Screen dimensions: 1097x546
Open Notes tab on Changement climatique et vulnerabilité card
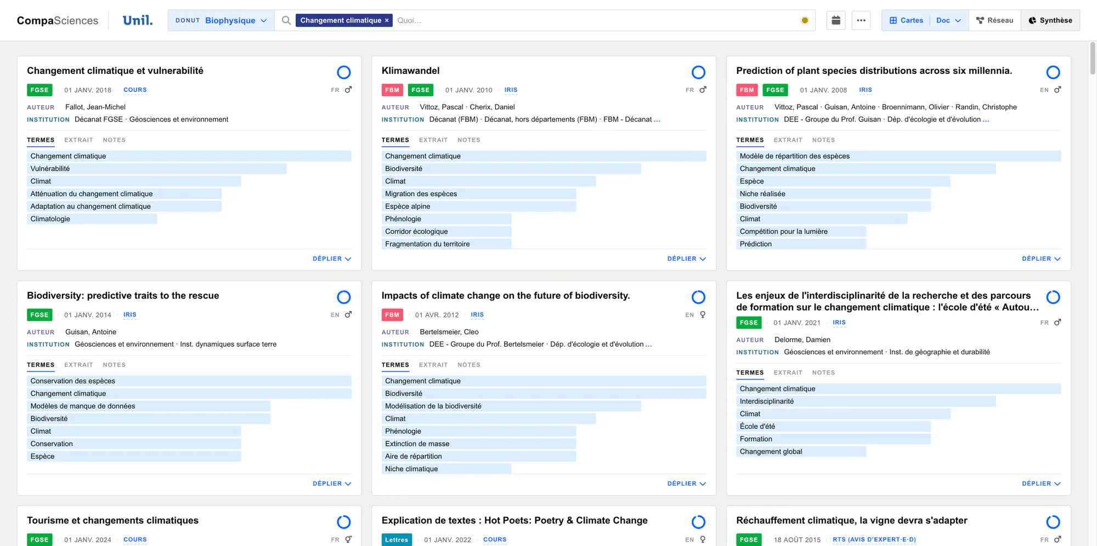tap(114, 140)
